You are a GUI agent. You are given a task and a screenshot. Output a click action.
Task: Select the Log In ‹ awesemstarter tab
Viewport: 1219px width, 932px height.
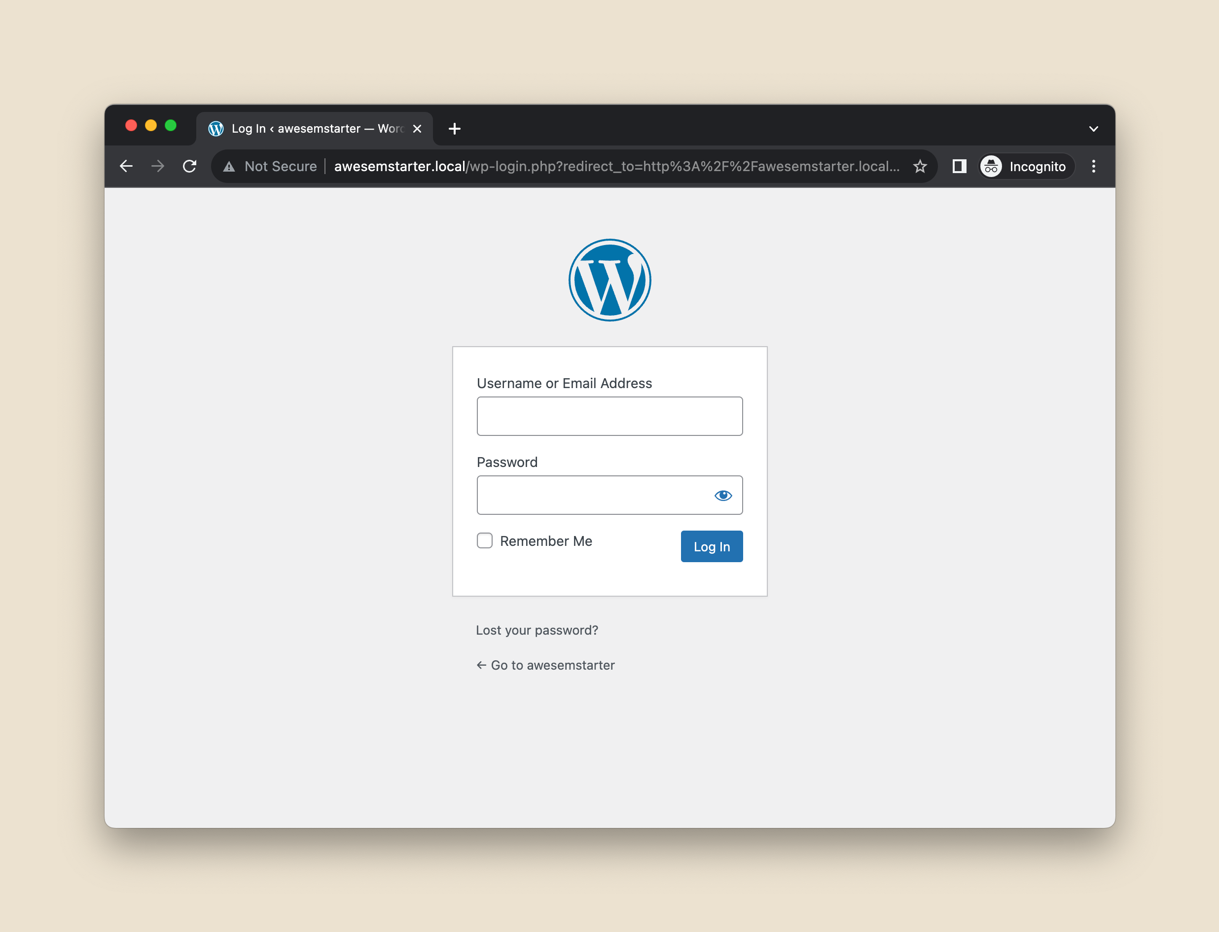[314, 129]
